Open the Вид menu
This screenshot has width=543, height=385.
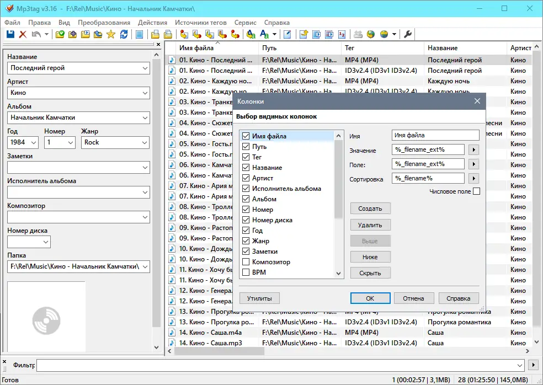point(64,23)
